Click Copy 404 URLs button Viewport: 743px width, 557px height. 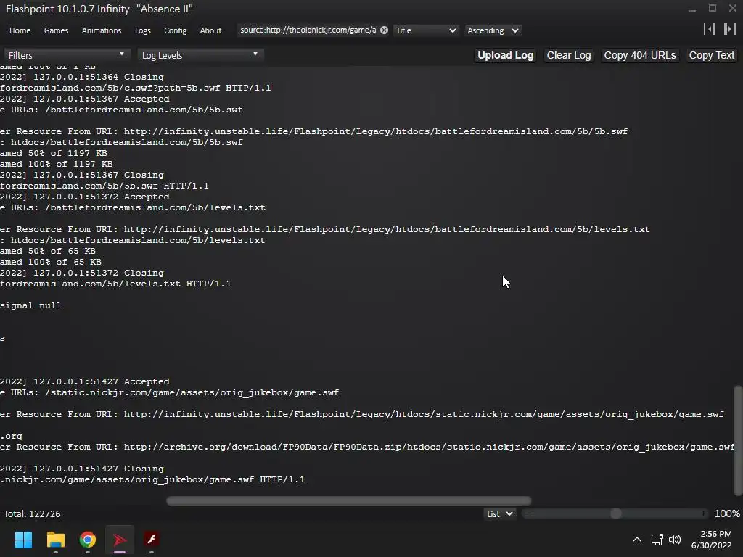640,55
